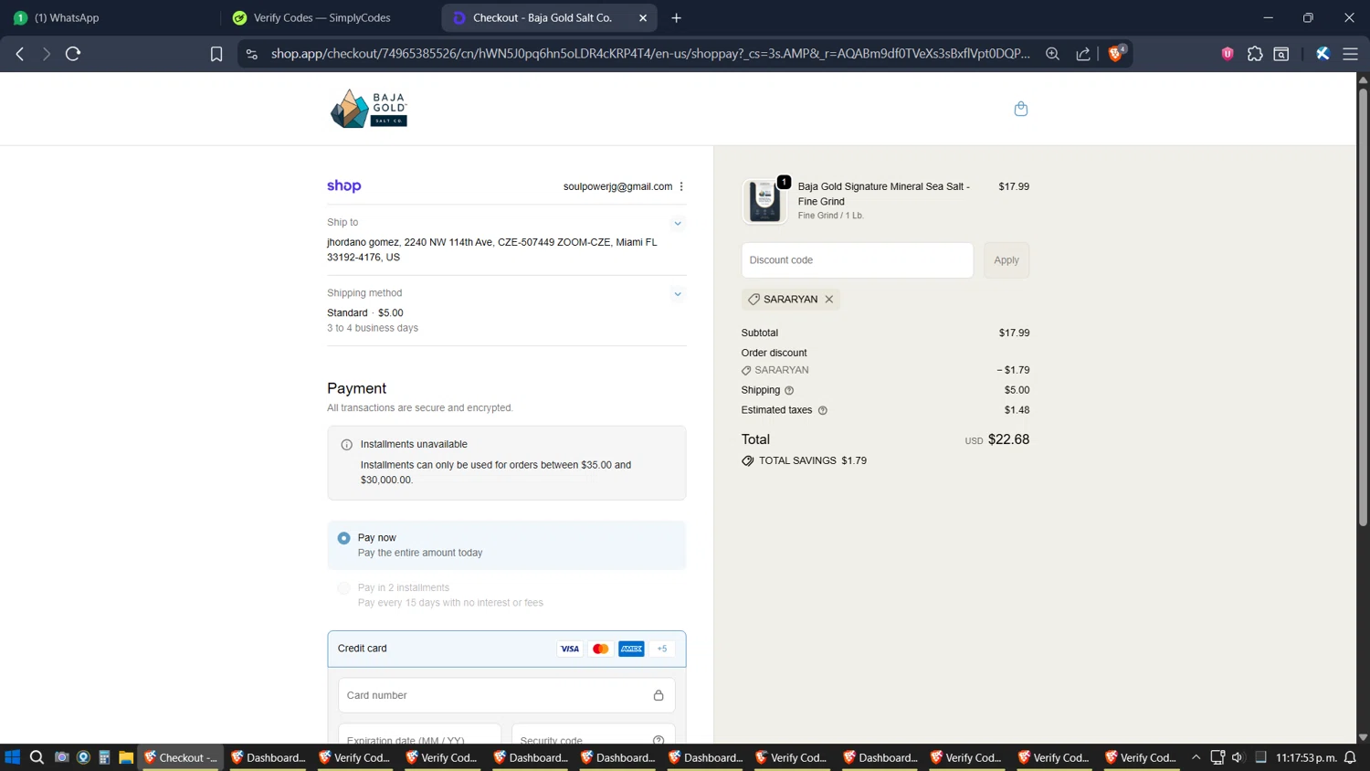The height and width of the screenshot is (771, 1370).
Task: Click the Card number field
Action: 506,695
